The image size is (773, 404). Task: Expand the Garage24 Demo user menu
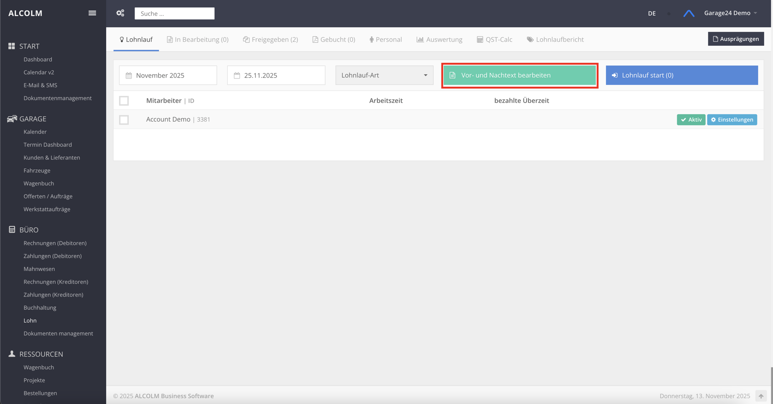tap(730, 13)
